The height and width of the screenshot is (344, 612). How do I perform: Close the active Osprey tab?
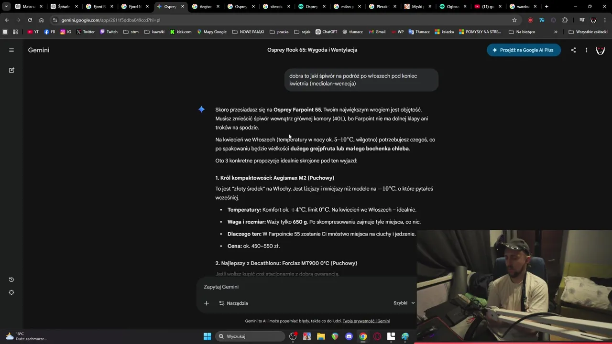tap(182, 7)
